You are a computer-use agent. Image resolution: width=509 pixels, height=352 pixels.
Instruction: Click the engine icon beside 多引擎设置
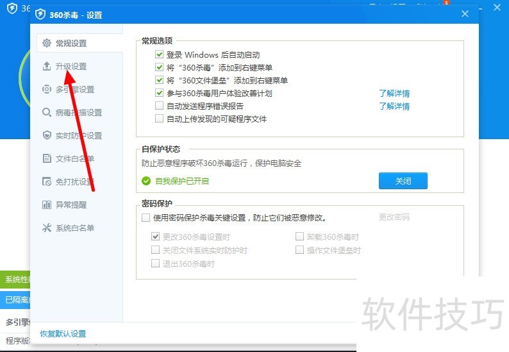tap(47, 89)
